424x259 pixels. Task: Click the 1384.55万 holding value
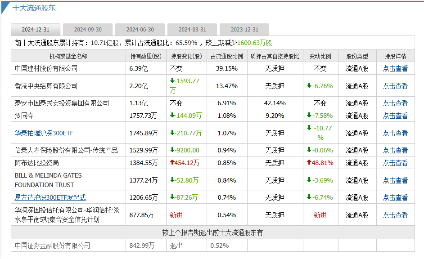(144, 163)
